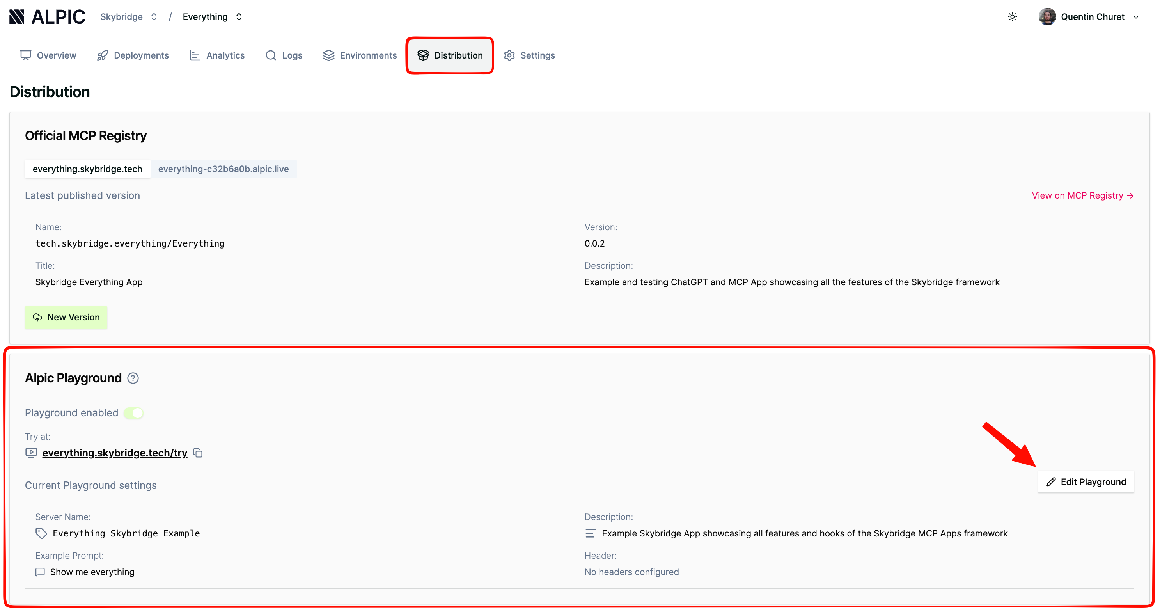Click the Alpic Playground help question-mark icon
1160x611 pixels.
pos(133,378)
